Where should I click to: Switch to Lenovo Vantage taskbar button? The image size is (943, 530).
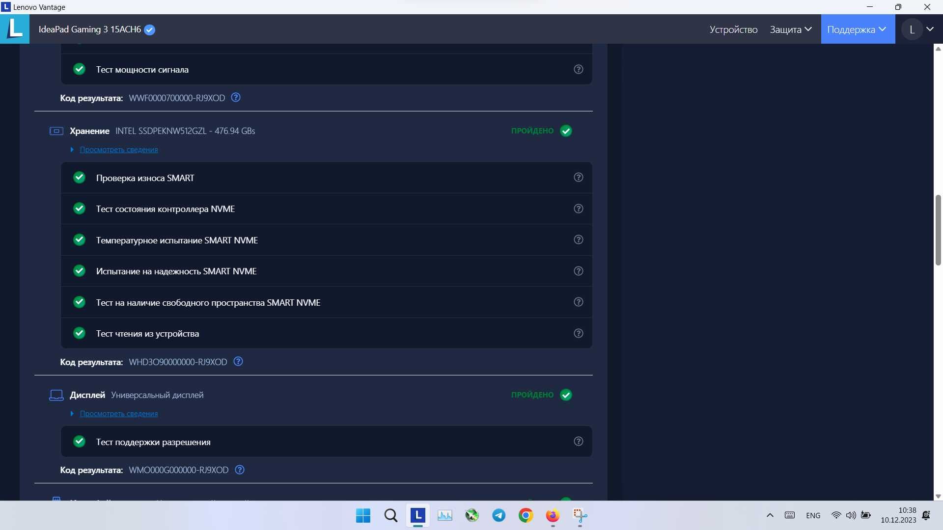pos(418,515)
